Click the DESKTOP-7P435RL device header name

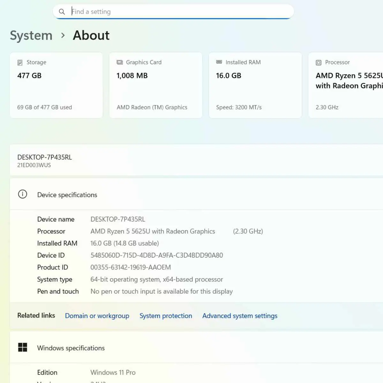[x=45, y=157]
